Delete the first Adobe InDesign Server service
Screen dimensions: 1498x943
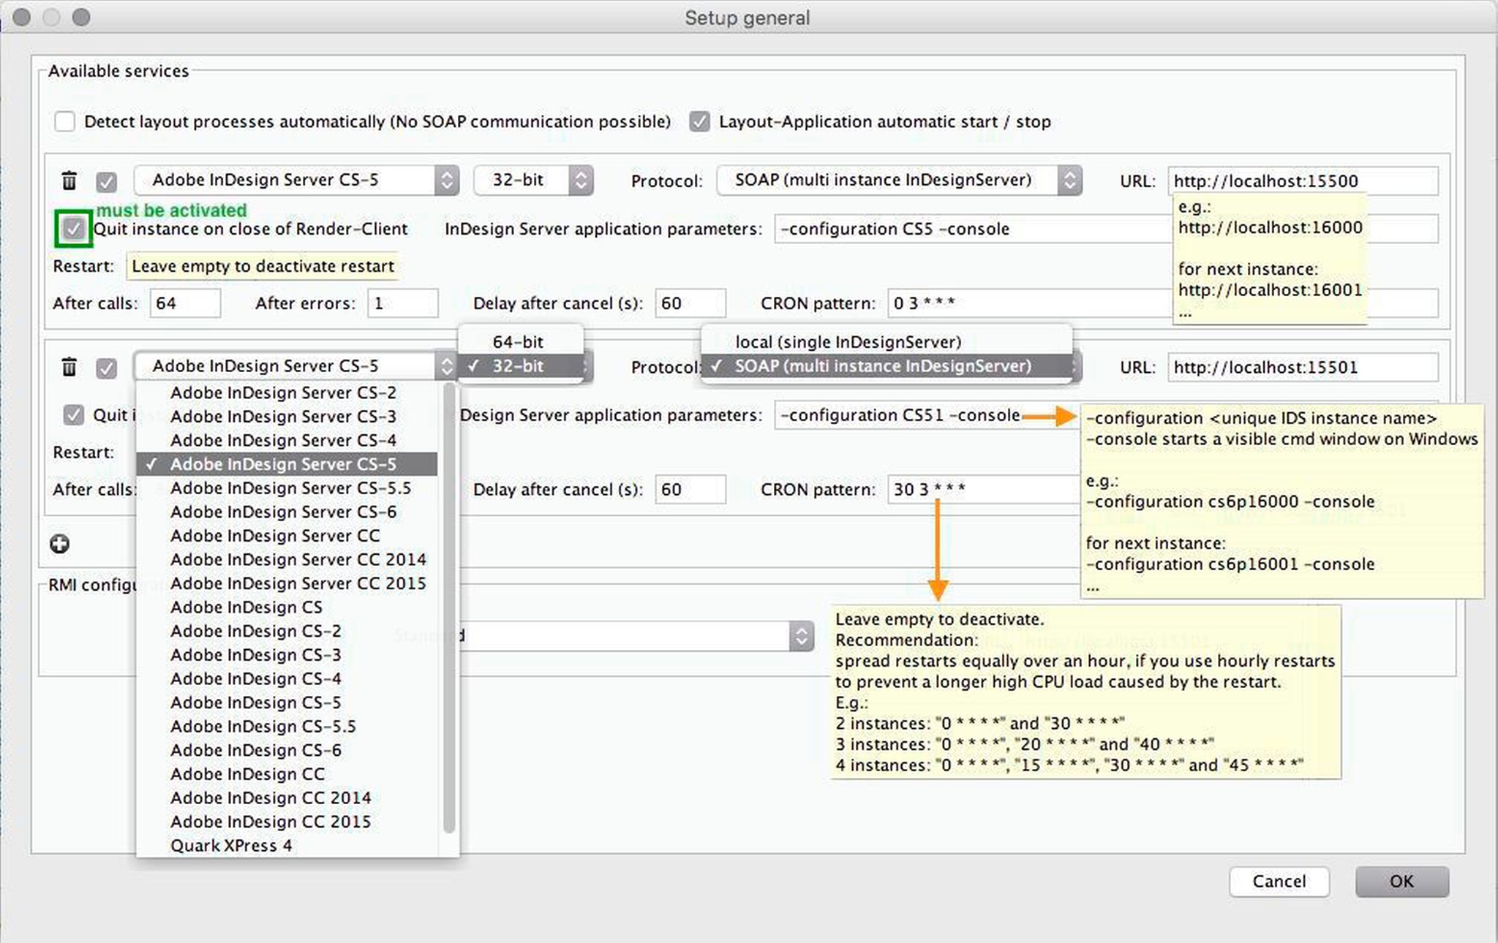tap(68, 181)
